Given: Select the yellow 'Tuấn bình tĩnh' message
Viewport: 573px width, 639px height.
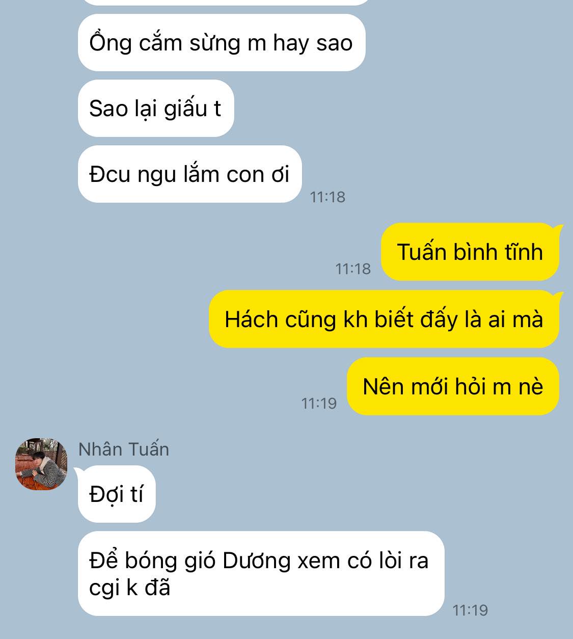Looking at the screenshot, I should [470, 252].
